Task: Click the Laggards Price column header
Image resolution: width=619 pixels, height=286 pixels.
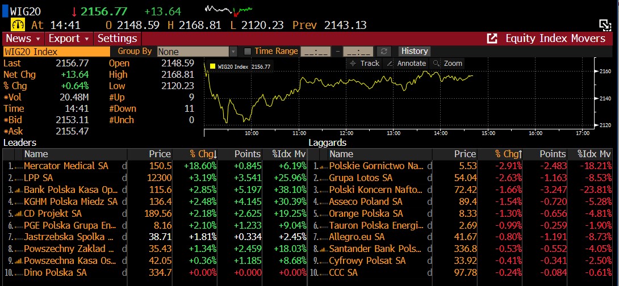Action: coord(455,154)
